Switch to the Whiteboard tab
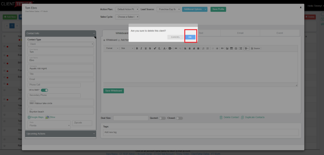The image size is (324, 155). [122, 33]
